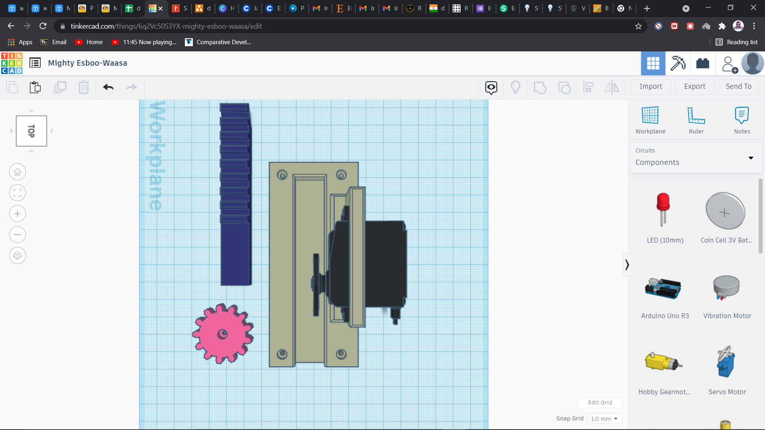Group the selected shapes
This screenshot has height=430, width=765.
tap(540, 87)
